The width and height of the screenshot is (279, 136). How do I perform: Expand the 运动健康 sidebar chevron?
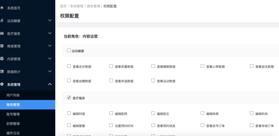click(50, 20)
